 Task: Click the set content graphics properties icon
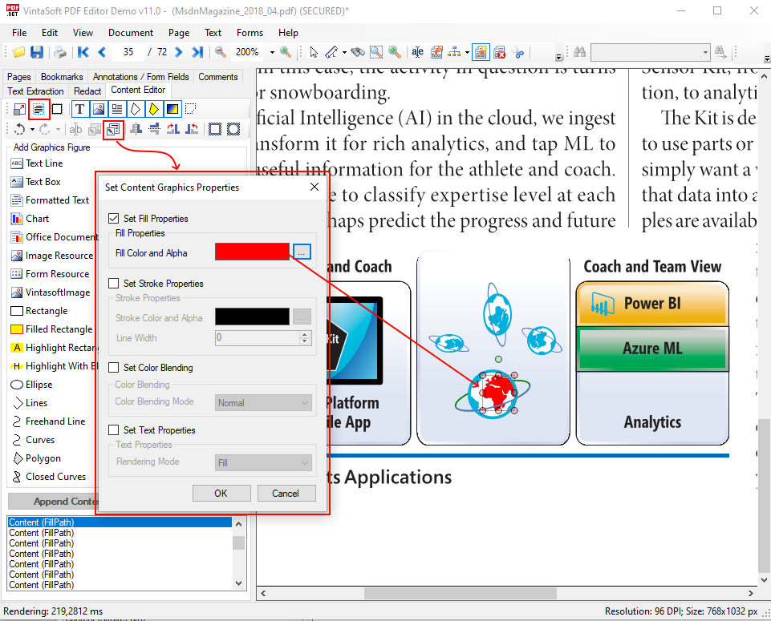pos(113,129)
